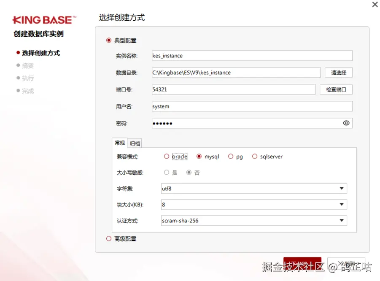The image size is (380, 281).
Task: Switch to the 归档 tab
Action: pos(135,143)
